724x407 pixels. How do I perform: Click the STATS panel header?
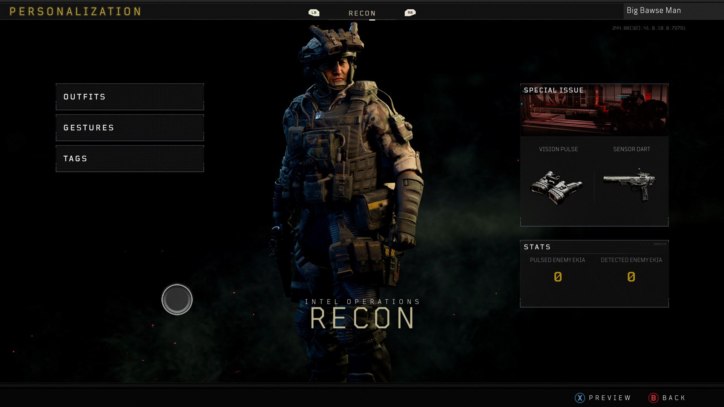[x=537, y=247]
